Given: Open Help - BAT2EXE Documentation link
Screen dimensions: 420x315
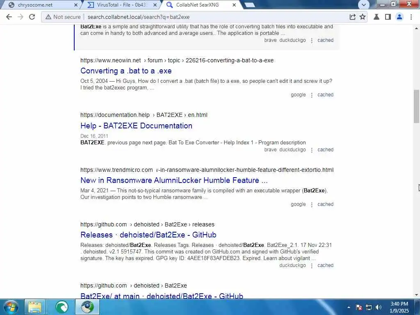Looking at the screenshot, I should click(x=136, y=126).
